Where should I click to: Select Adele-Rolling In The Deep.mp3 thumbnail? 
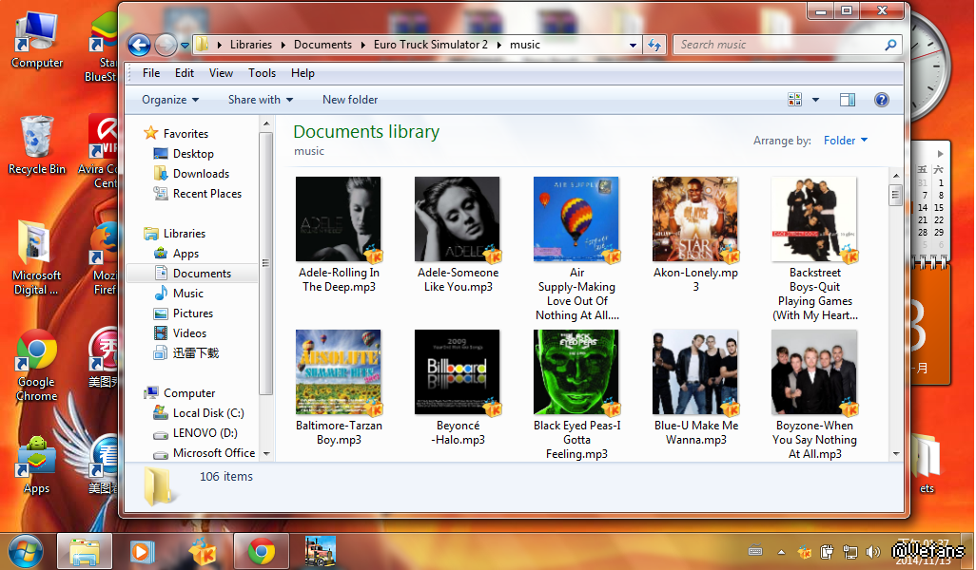339,219
